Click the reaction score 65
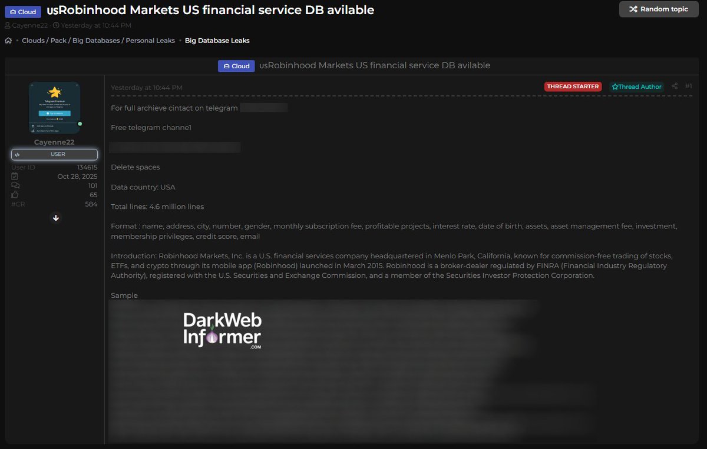The image size is (707, 449). coord(94,195)
